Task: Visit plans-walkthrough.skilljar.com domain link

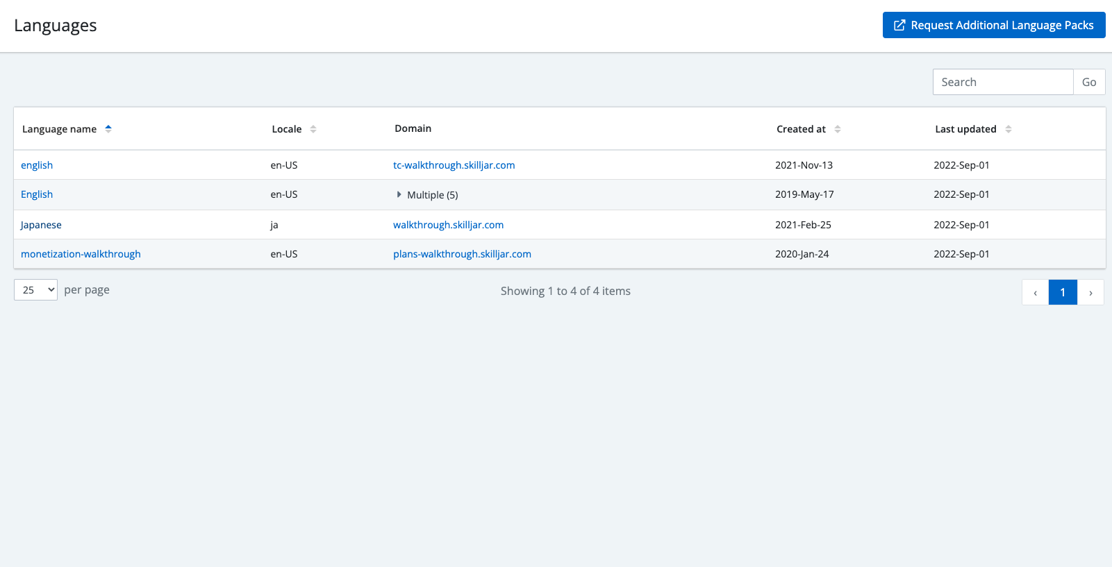Action: click(462, 254)
